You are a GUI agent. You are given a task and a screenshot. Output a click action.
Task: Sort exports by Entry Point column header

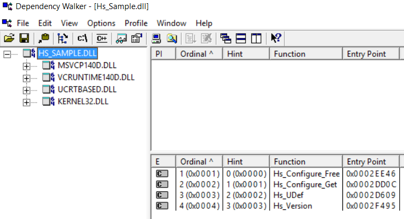[x=371, y=162]
